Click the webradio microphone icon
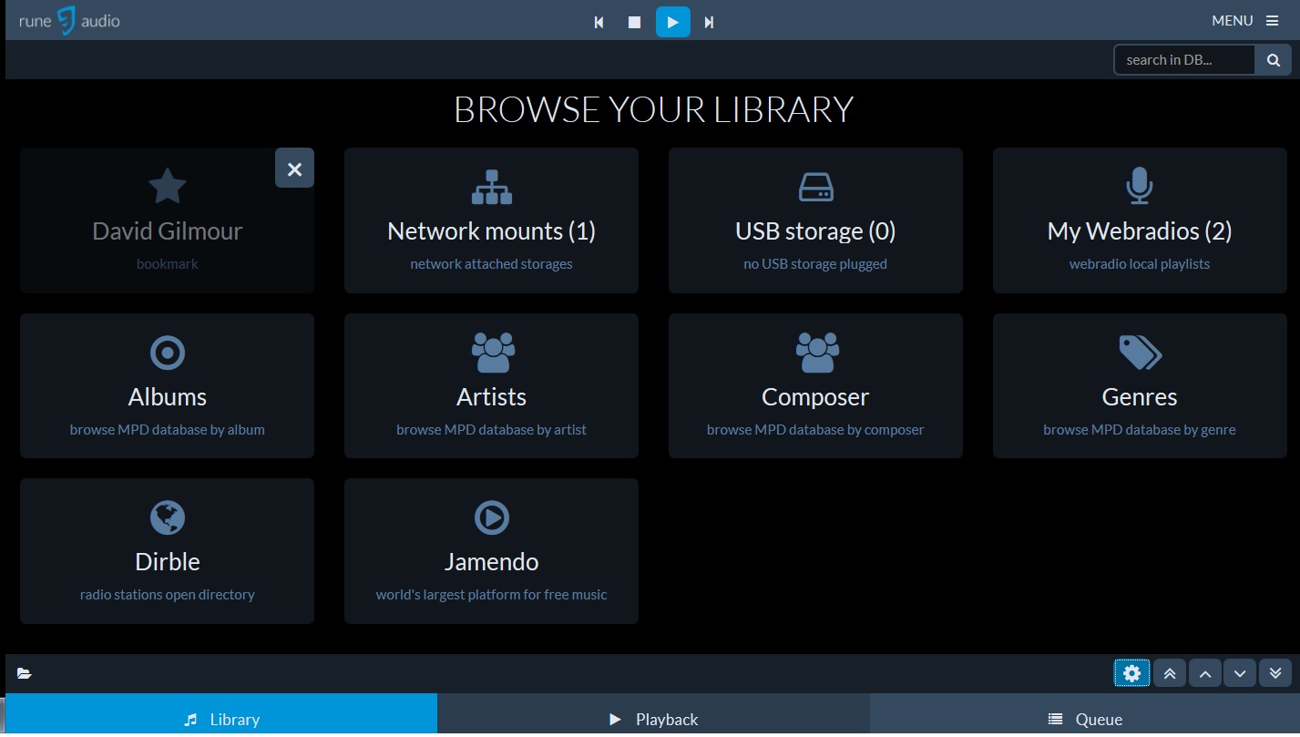 1140,187
